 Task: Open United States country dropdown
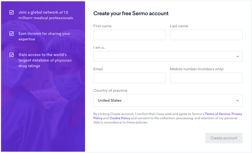(x=168, y=100)
